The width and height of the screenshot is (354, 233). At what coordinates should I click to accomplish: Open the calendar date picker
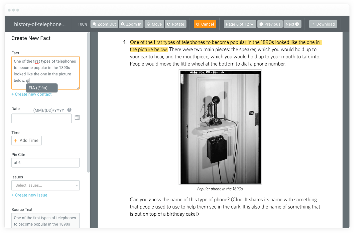[77, 117]
